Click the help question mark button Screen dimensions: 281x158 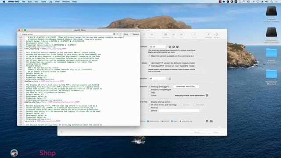tap(61, 132)
